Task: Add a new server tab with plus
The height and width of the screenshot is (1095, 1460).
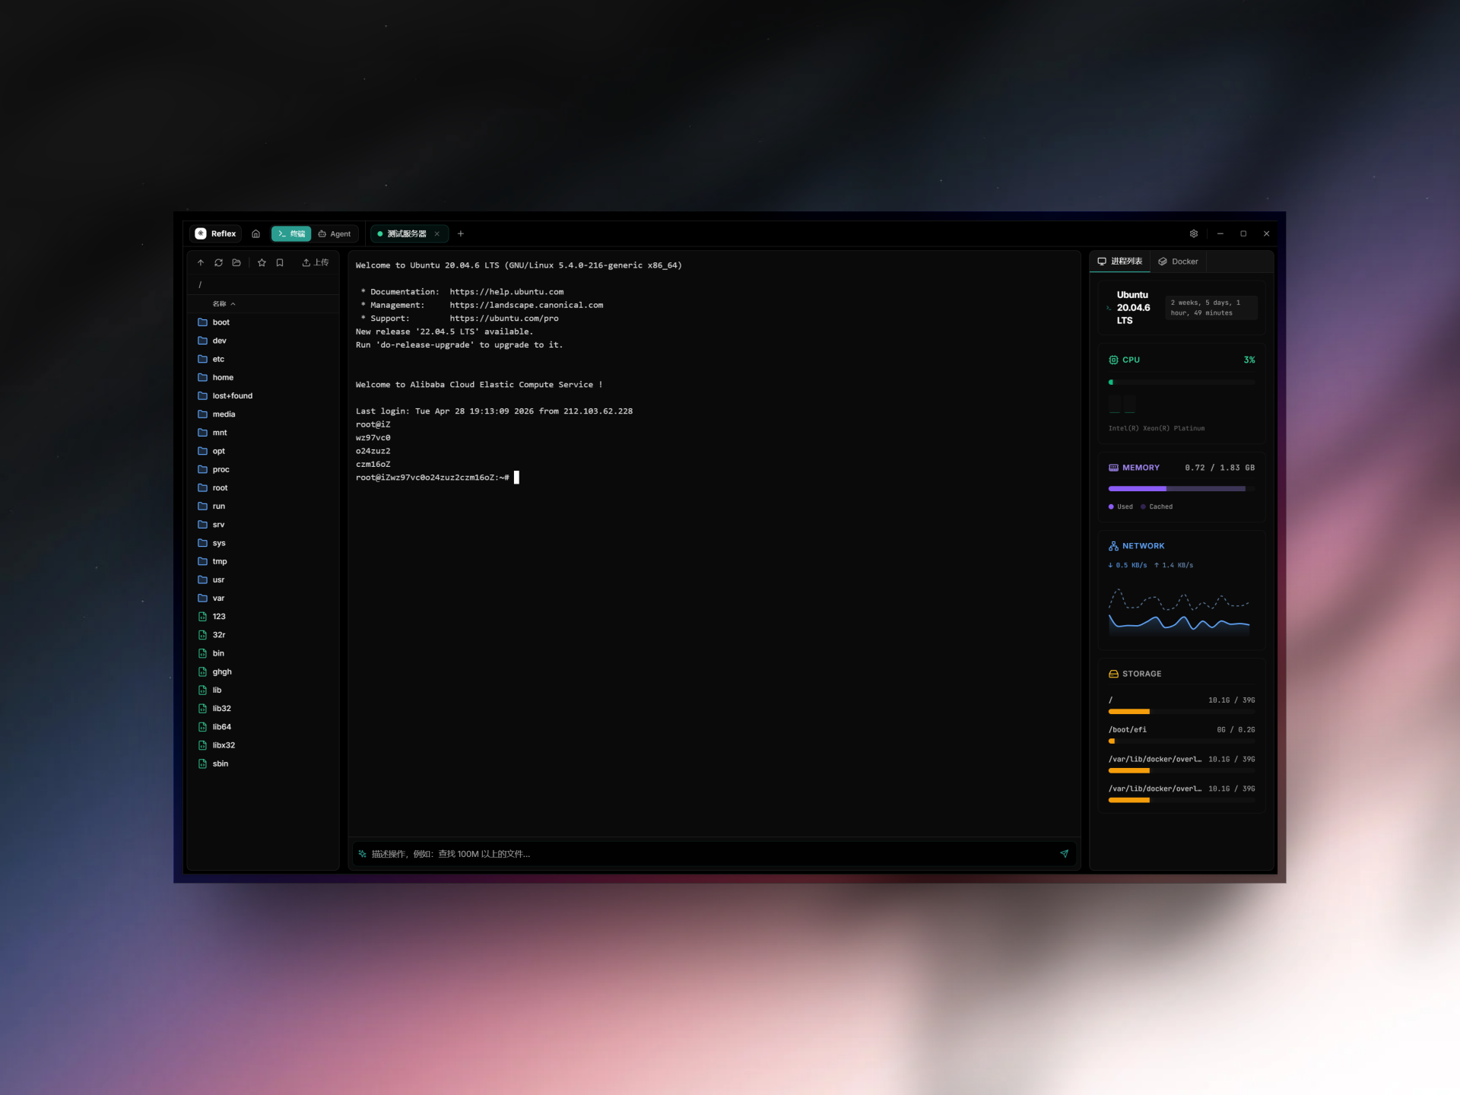Action: point(461,233)
